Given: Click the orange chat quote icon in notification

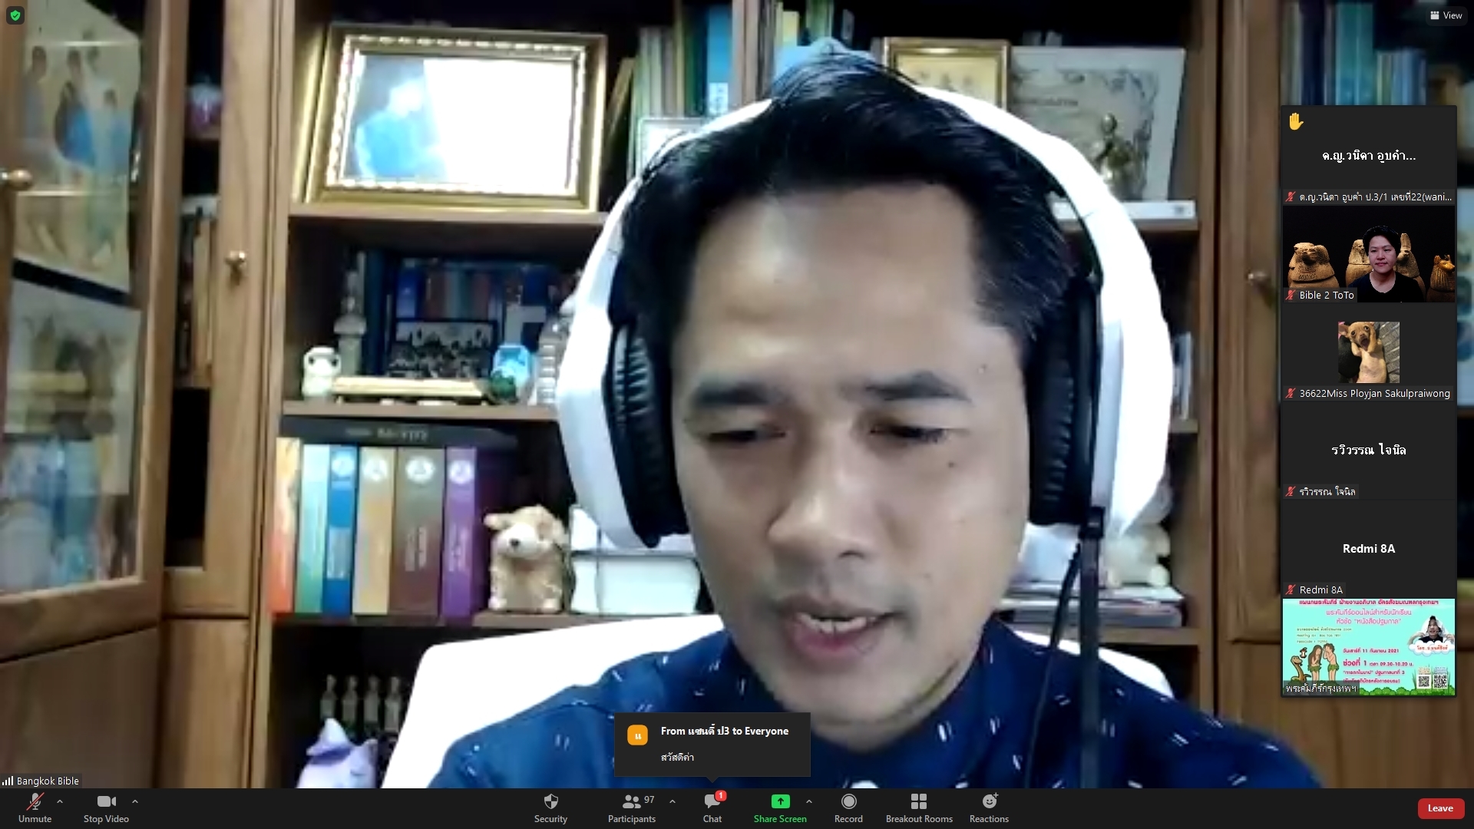Looking at the screenshot, I should pyautogui.click(x=637, y=735).
